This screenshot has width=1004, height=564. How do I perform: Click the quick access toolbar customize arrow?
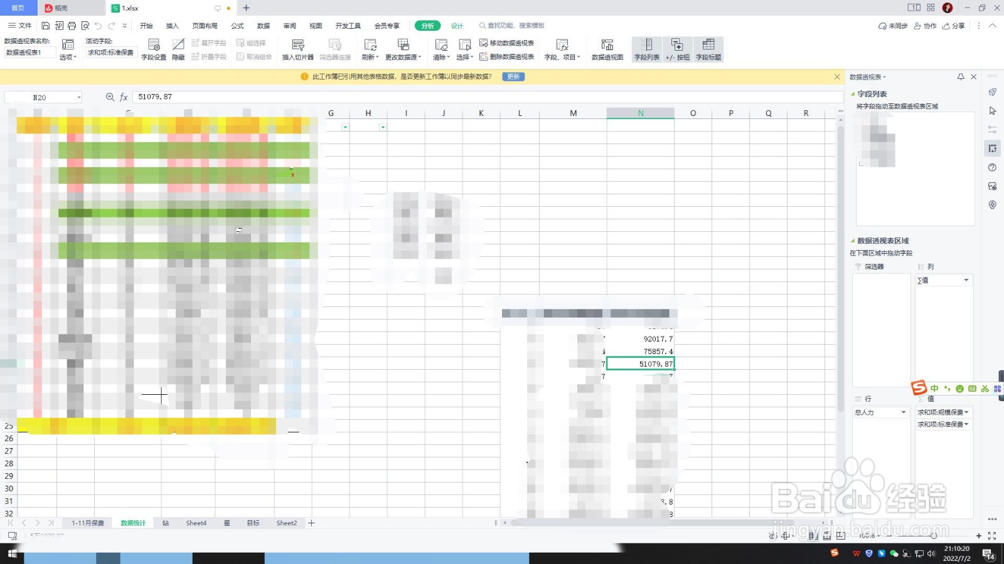[x=124, y=26]
